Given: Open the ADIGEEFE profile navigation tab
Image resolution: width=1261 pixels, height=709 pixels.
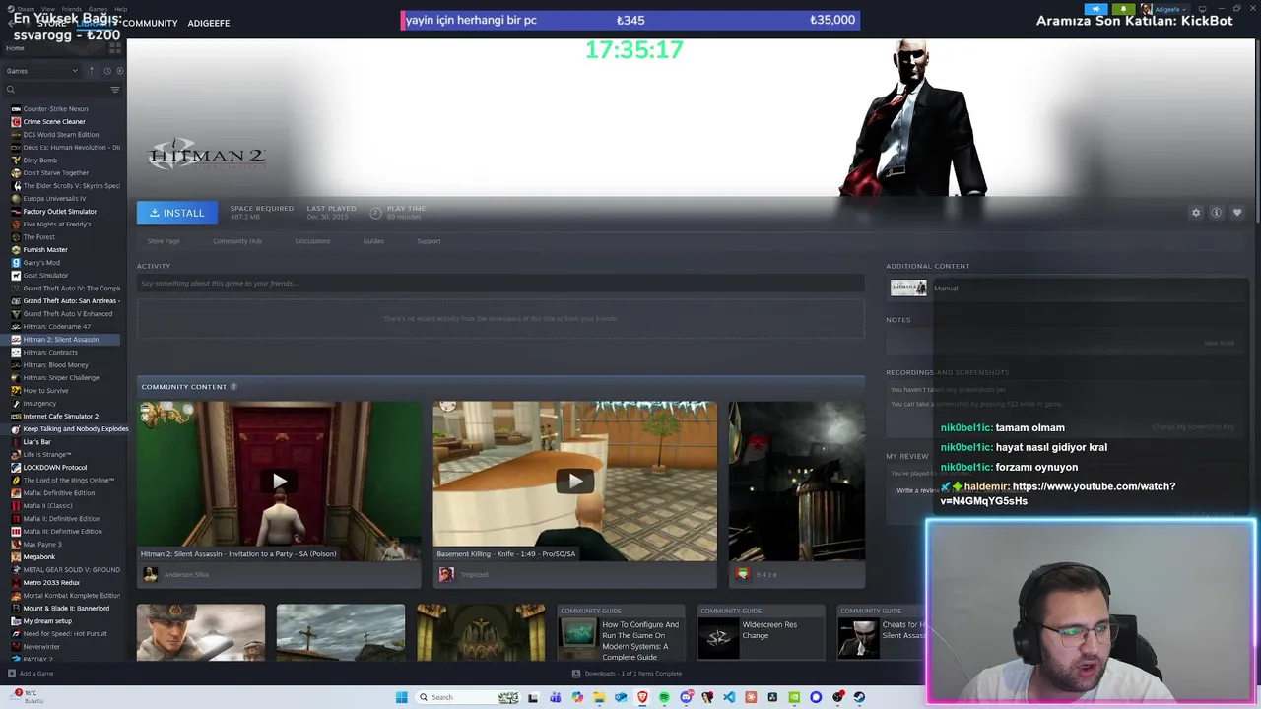Looking at the screenshot, I should point(208,23).
